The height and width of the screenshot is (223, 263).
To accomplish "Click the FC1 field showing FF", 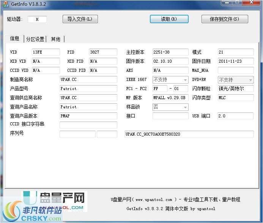I will pos(160,89).
